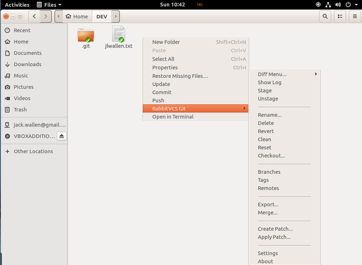Select Show Log in RabbitVCS submenu
362x265 pixels.
coord(270,82)
